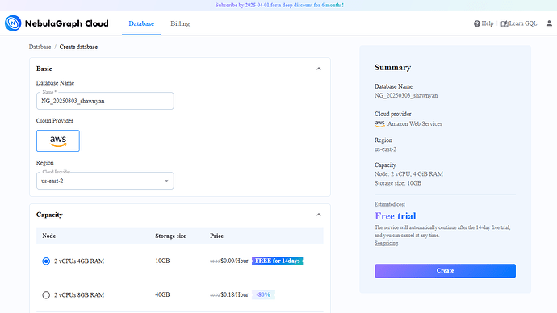
Task: Open the user account profile icon
Action: (x=549, y=23)
